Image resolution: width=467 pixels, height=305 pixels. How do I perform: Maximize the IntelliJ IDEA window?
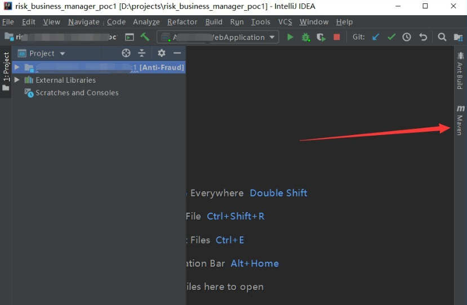(425, 6)
